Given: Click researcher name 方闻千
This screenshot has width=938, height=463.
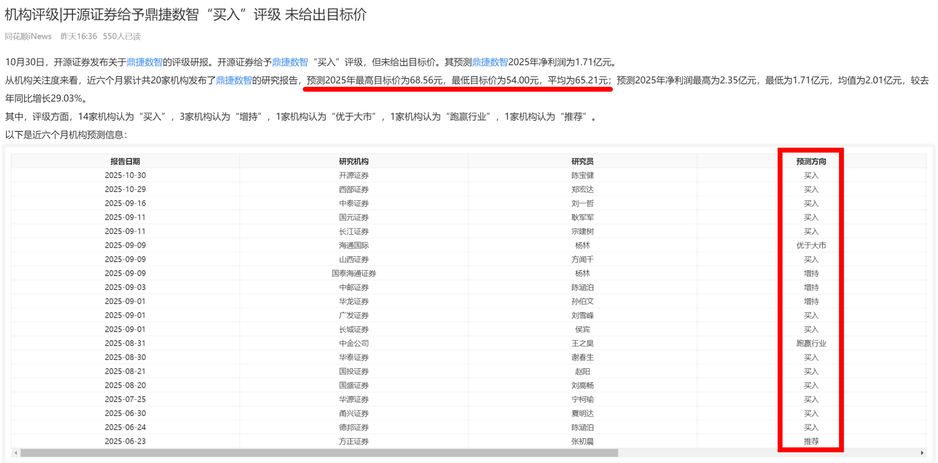Looking at the screenshot, I should [583, 259].
